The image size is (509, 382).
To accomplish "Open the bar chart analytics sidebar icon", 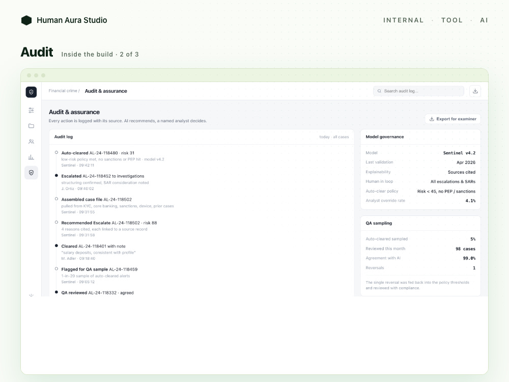I will (31, 157).
